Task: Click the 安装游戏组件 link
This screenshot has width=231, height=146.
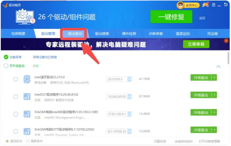Action: pyautogui.click(x=184, y=141)
